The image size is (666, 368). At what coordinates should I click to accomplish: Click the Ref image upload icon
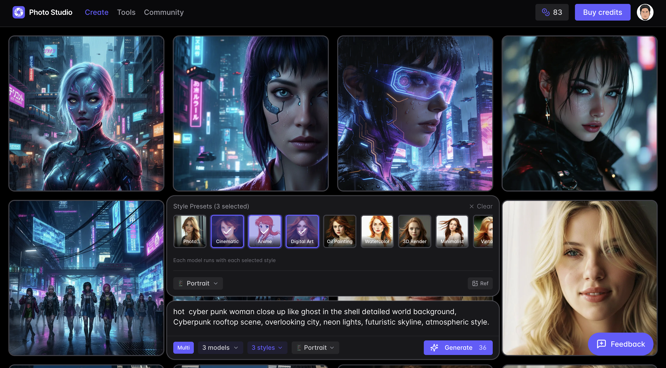475,283
